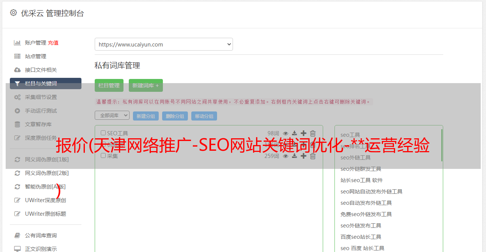486x252 pixels.
Task: Click the keyword list vertical scrollbar
Action: point(442,145)
